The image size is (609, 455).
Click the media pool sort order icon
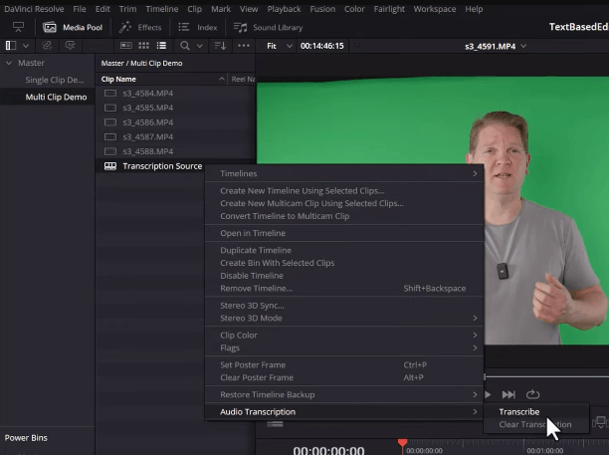(x=220, y=46)
